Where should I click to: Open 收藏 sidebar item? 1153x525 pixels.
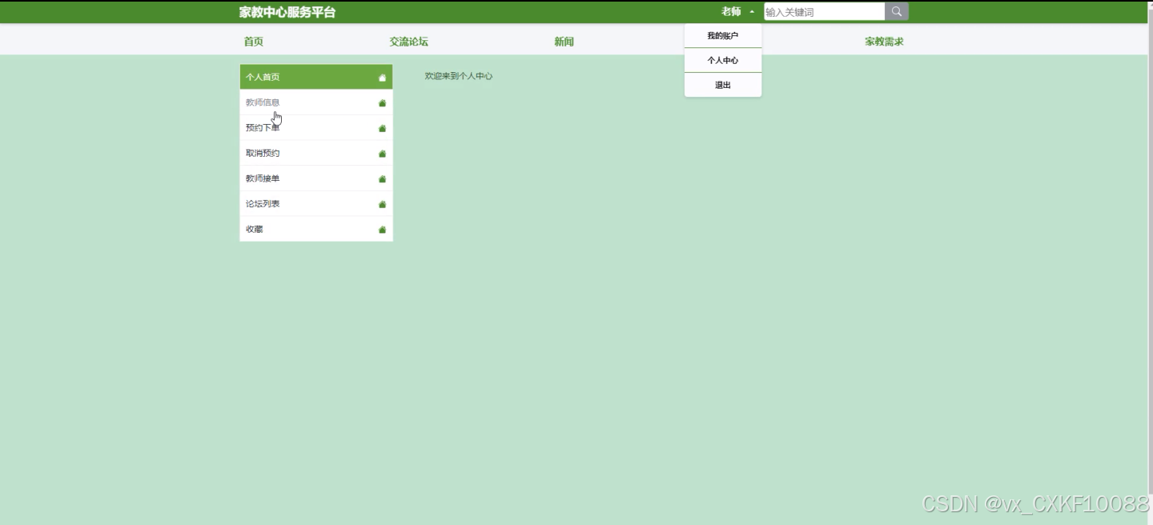pyautogui.click(x=316, y=229)
